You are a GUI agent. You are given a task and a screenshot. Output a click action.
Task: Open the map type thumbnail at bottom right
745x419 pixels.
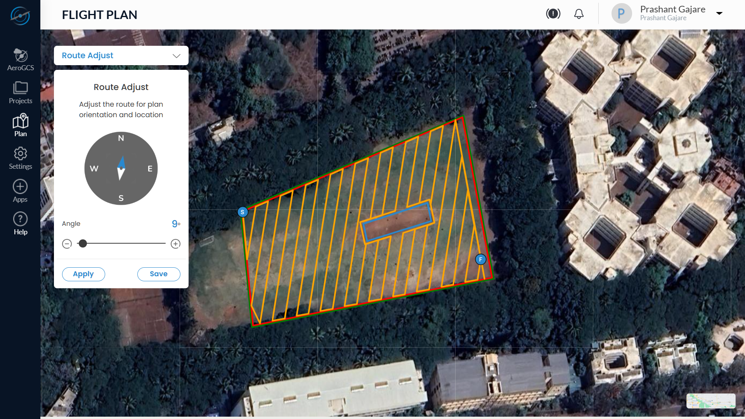click(711, 401)
